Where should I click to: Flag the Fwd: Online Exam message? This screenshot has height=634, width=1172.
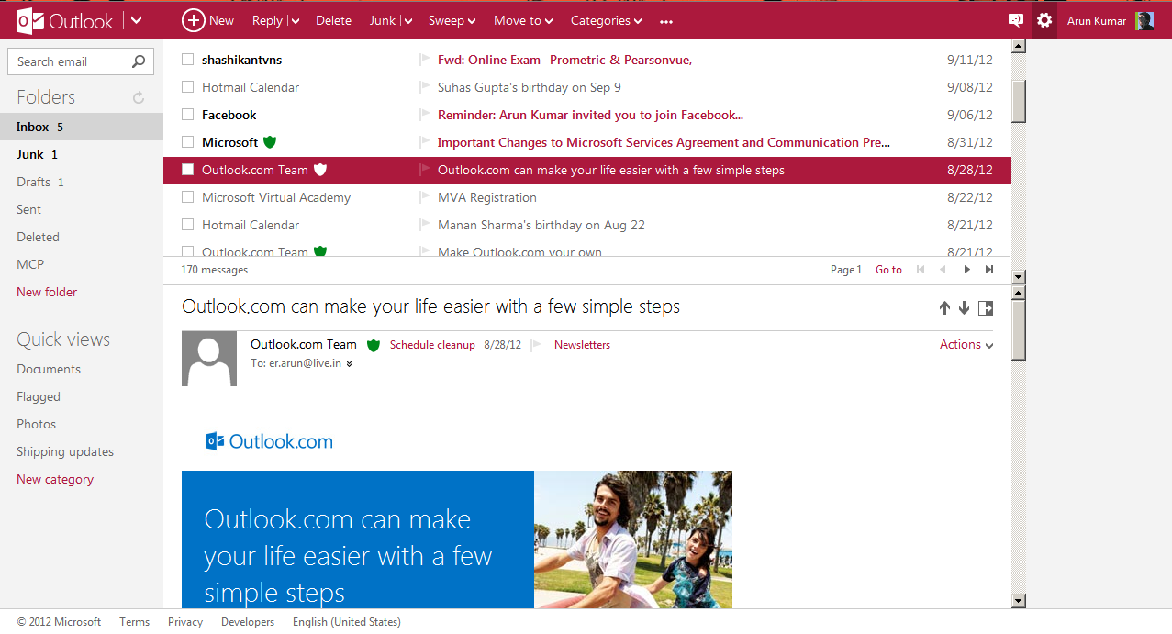click(x=424, y=60)
